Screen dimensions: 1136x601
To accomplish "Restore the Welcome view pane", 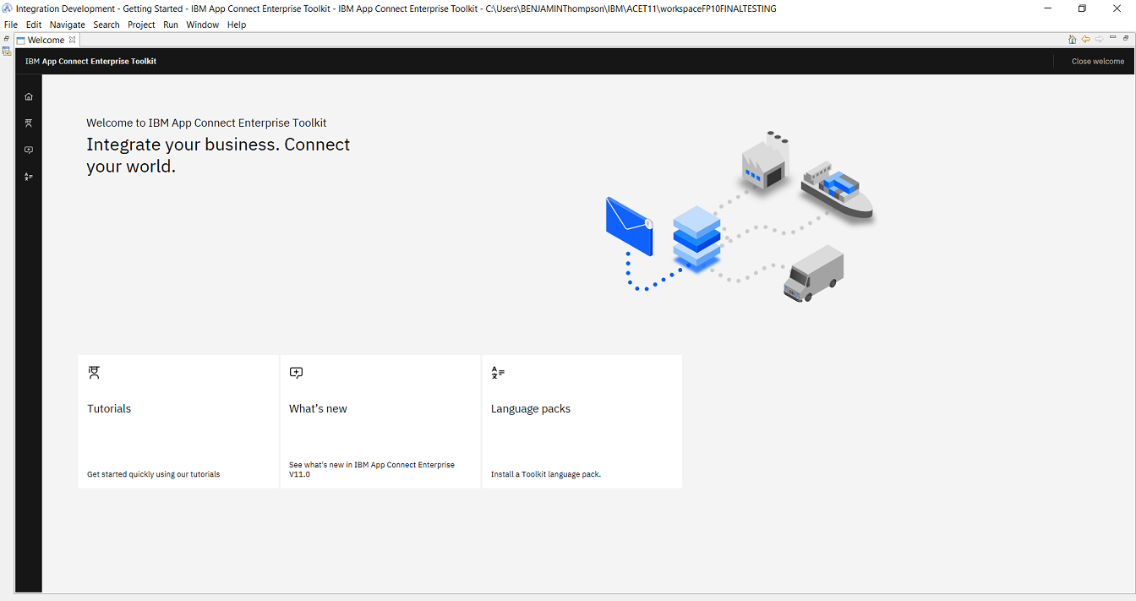I will 1126,38.
